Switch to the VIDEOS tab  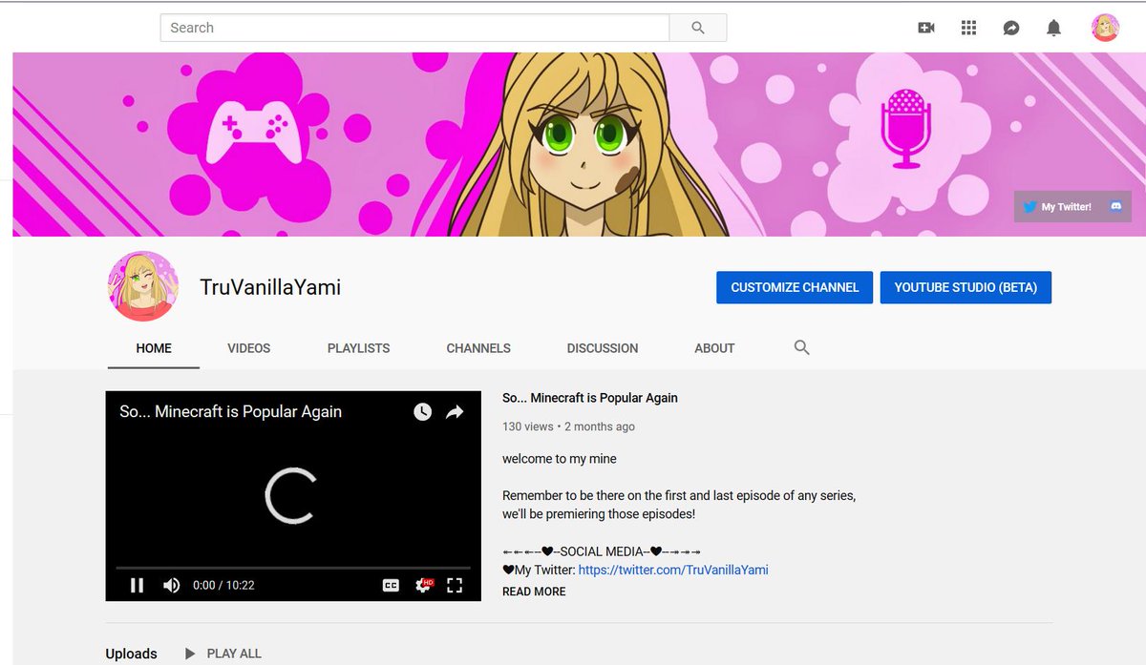249,348
